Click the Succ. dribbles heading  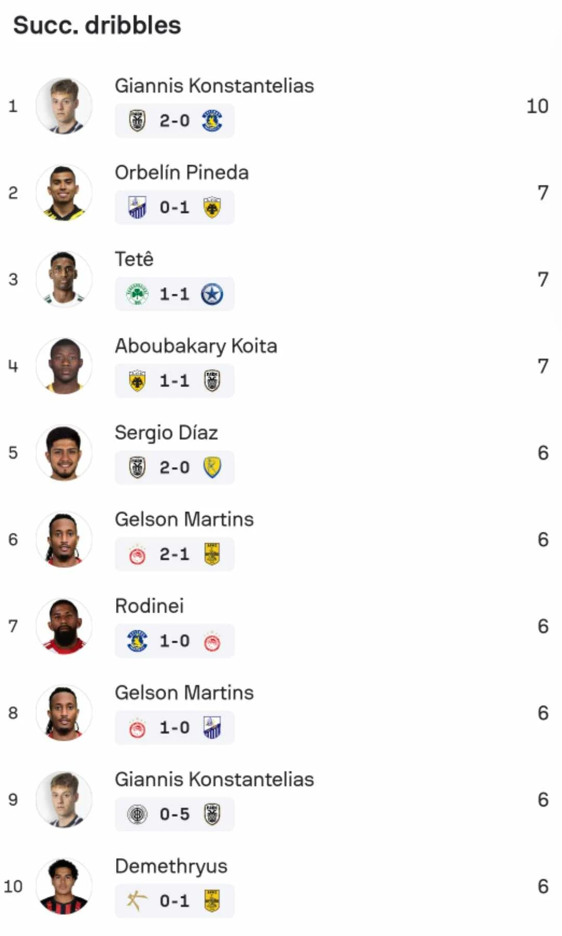pyautogui.click(x=97, y=23)
